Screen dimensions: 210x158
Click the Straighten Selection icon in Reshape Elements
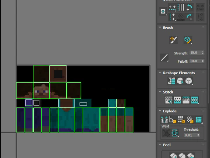171,81
